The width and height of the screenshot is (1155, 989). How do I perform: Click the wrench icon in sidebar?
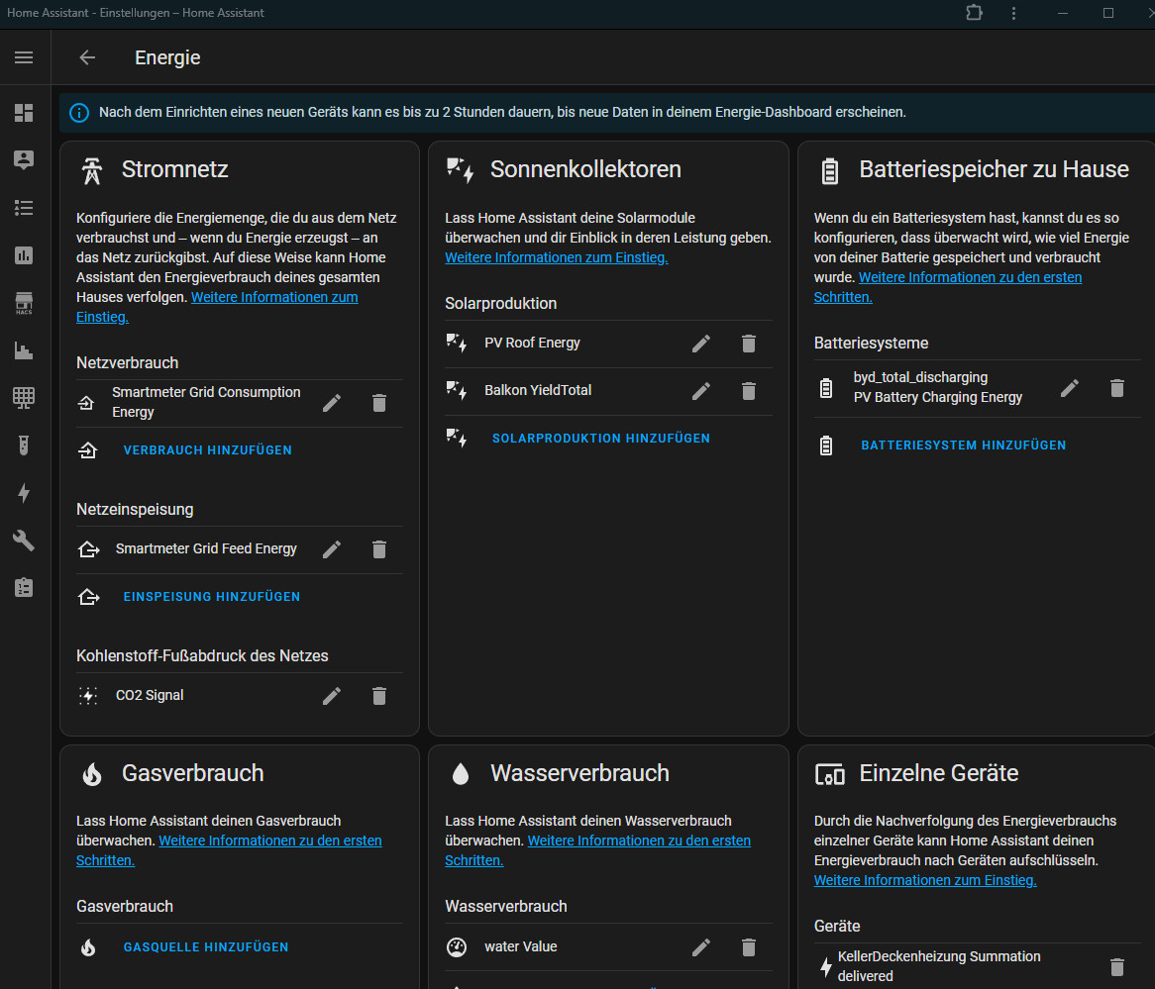[x=24, y=541]
